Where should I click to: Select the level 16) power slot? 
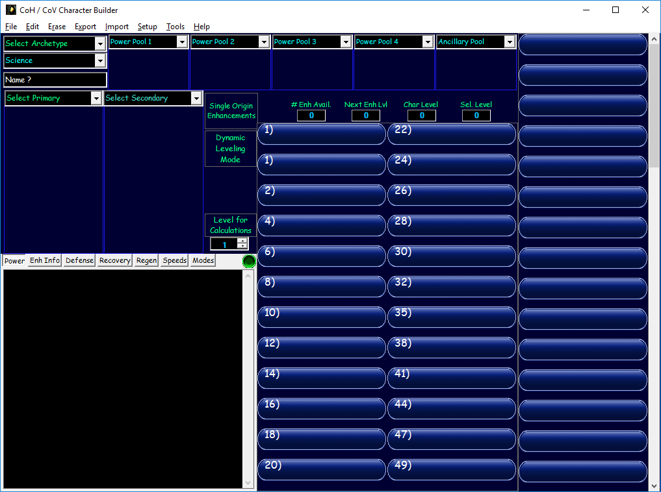(322, 409)
